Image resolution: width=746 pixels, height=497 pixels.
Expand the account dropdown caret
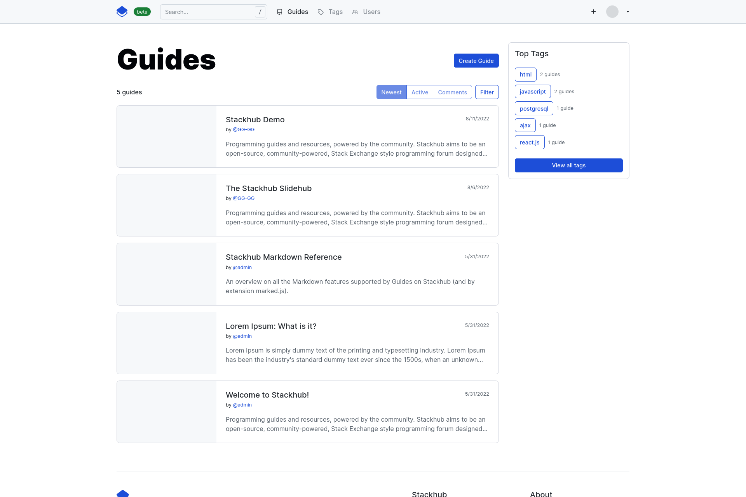pos(627,12)
